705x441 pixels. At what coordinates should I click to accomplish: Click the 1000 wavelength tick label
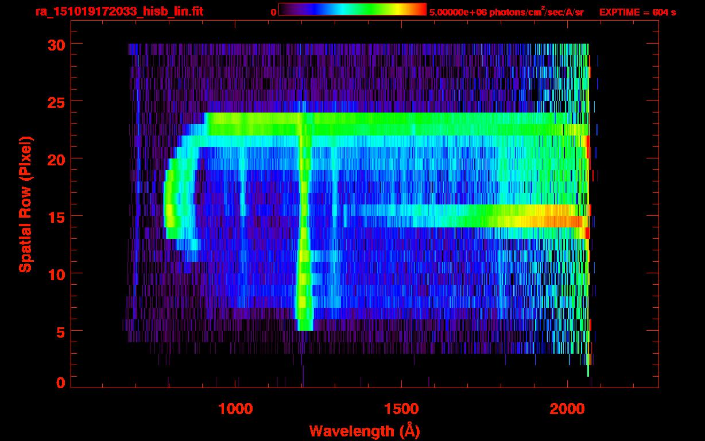click(x=235, y=409)
